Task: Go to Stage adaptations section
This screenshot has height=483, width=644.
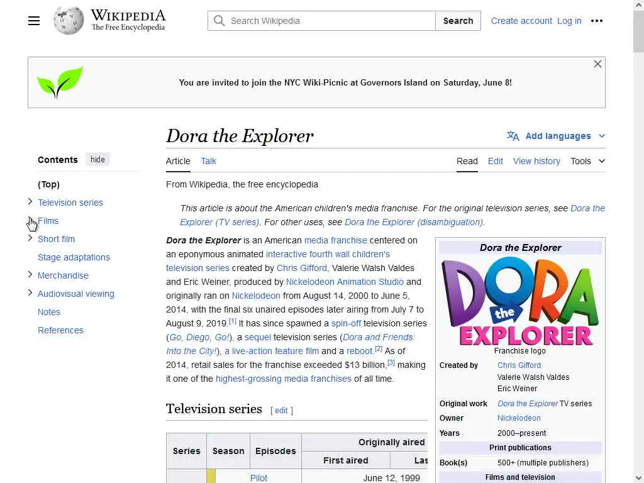Action: 74,257
